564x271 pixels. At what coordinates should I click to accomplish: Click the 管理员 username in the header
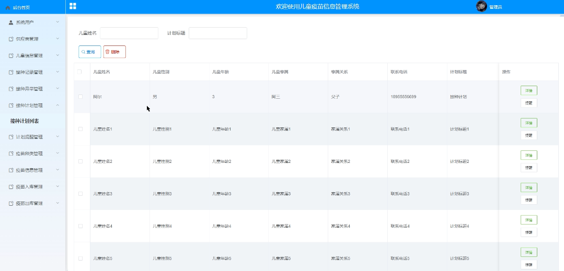[x=496, y=7]
